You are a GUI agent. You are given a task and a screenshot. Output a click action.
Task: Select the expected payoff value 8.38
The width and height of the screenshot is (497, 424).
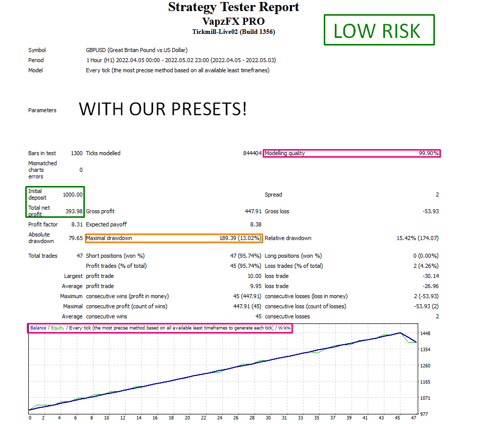256,224
